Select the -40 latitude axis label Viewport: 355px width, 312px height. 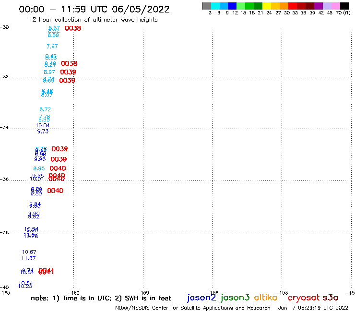4,288
